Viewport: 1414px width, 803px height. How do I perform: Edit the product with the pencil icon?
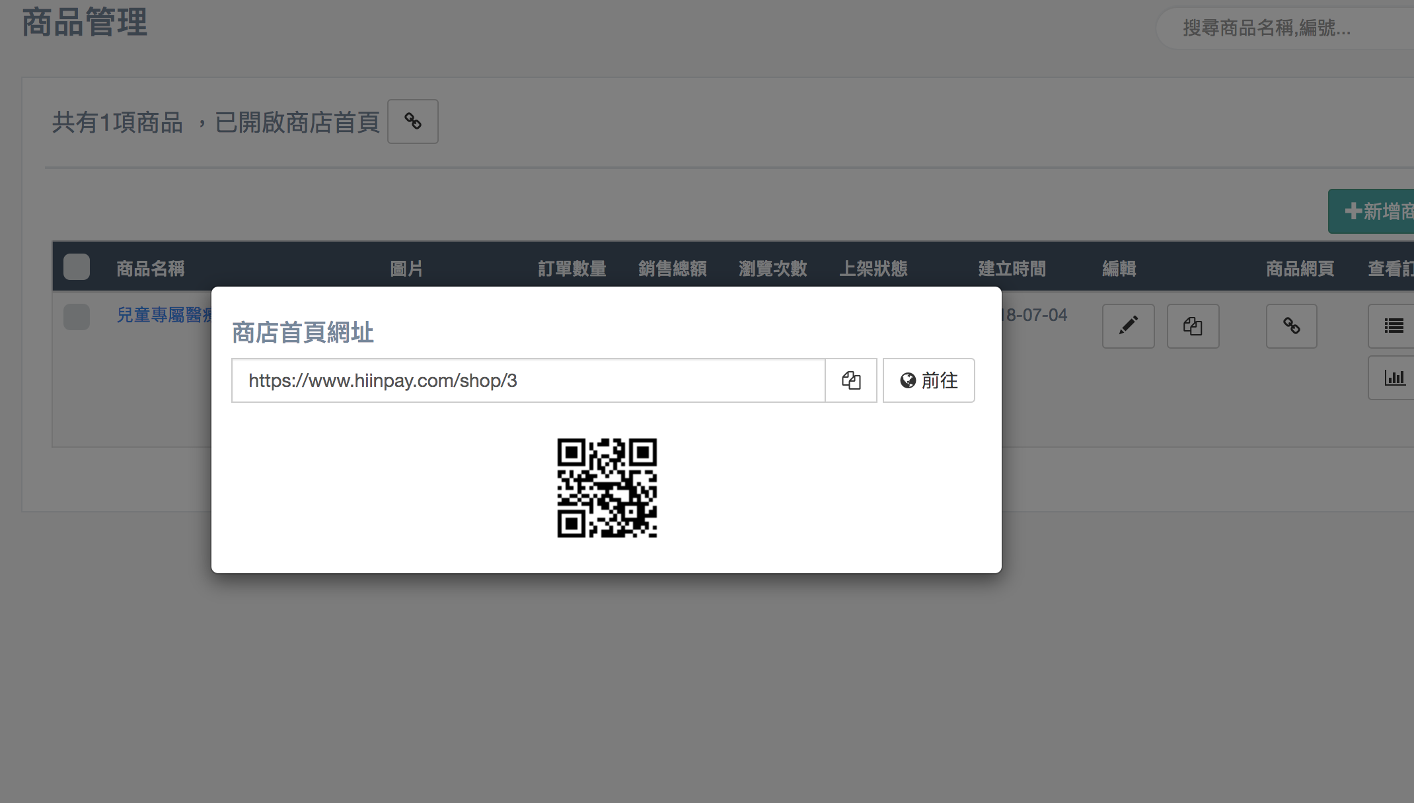1129,326
